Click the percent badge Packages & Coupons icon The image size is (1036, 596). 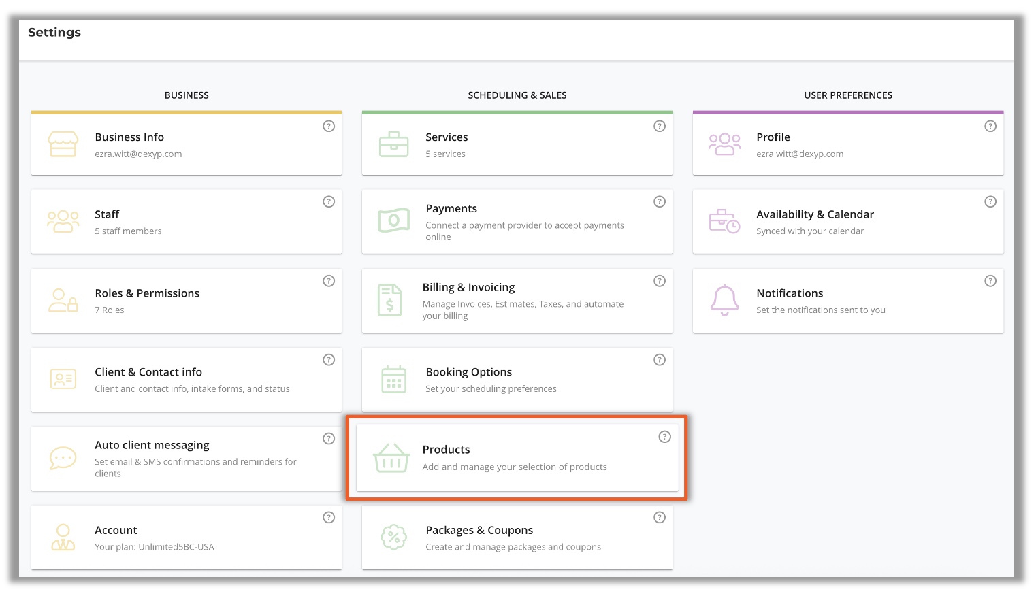(393, 537)
